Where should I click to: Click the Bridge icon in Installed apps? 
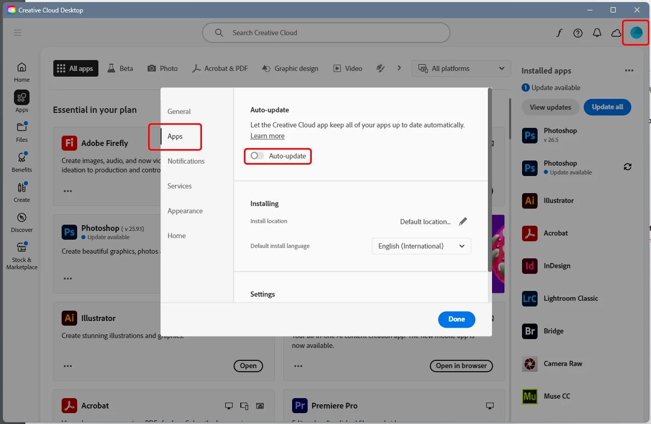[530, 331]
